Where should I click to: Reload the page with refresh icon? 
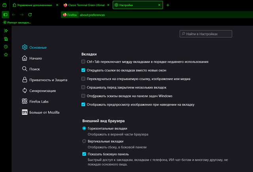30,15
